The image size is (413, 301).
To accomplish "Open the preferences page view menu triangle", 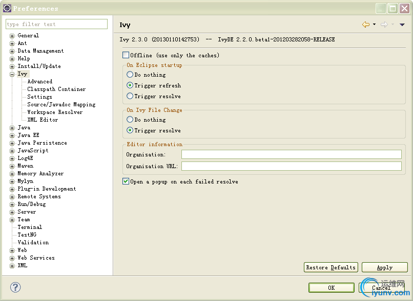I will click(x=402, y=25).
